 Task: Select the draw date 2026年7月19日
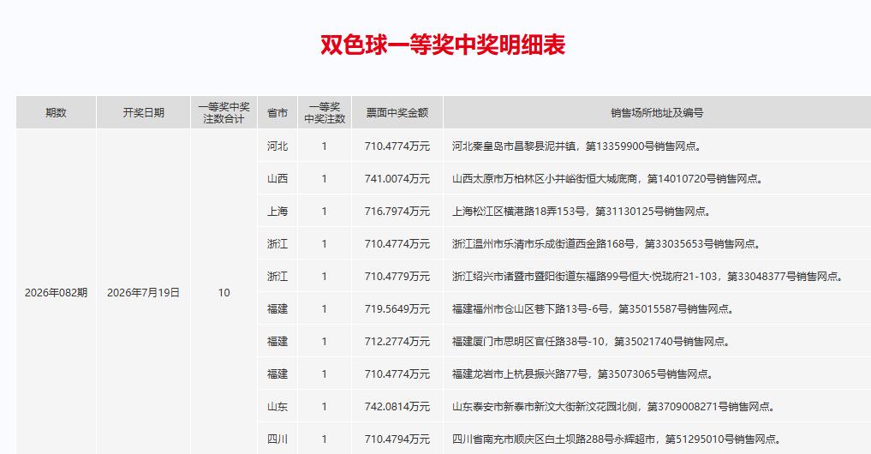pyautogui.click(x=143, y=293)
